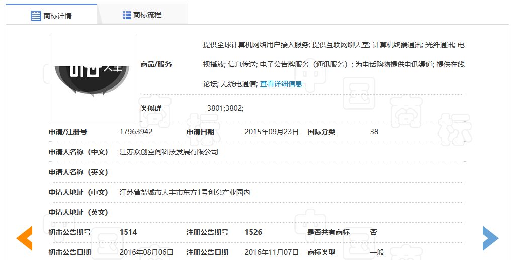
Task: Click preliminary announcement date 2016年08月06日
Action: (x=146, y=252)
